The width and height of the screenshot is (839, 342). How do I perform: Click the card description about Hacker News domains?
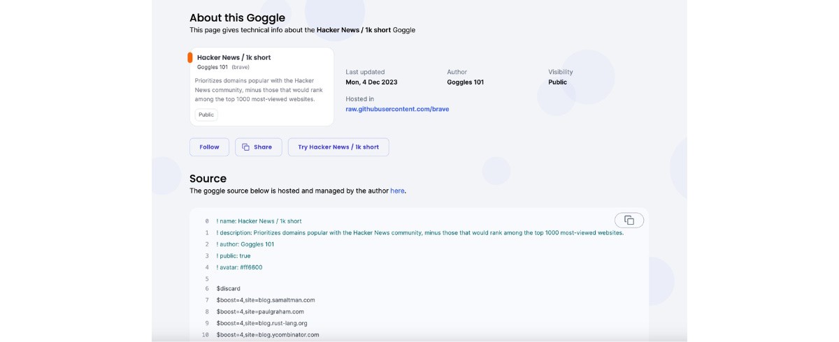259,90
